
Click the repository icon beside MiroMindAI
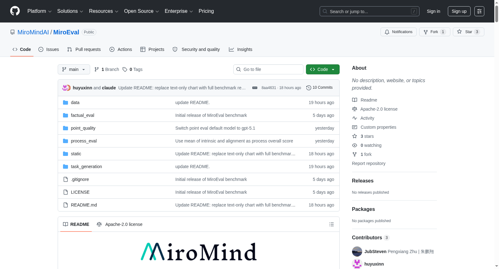12,32
